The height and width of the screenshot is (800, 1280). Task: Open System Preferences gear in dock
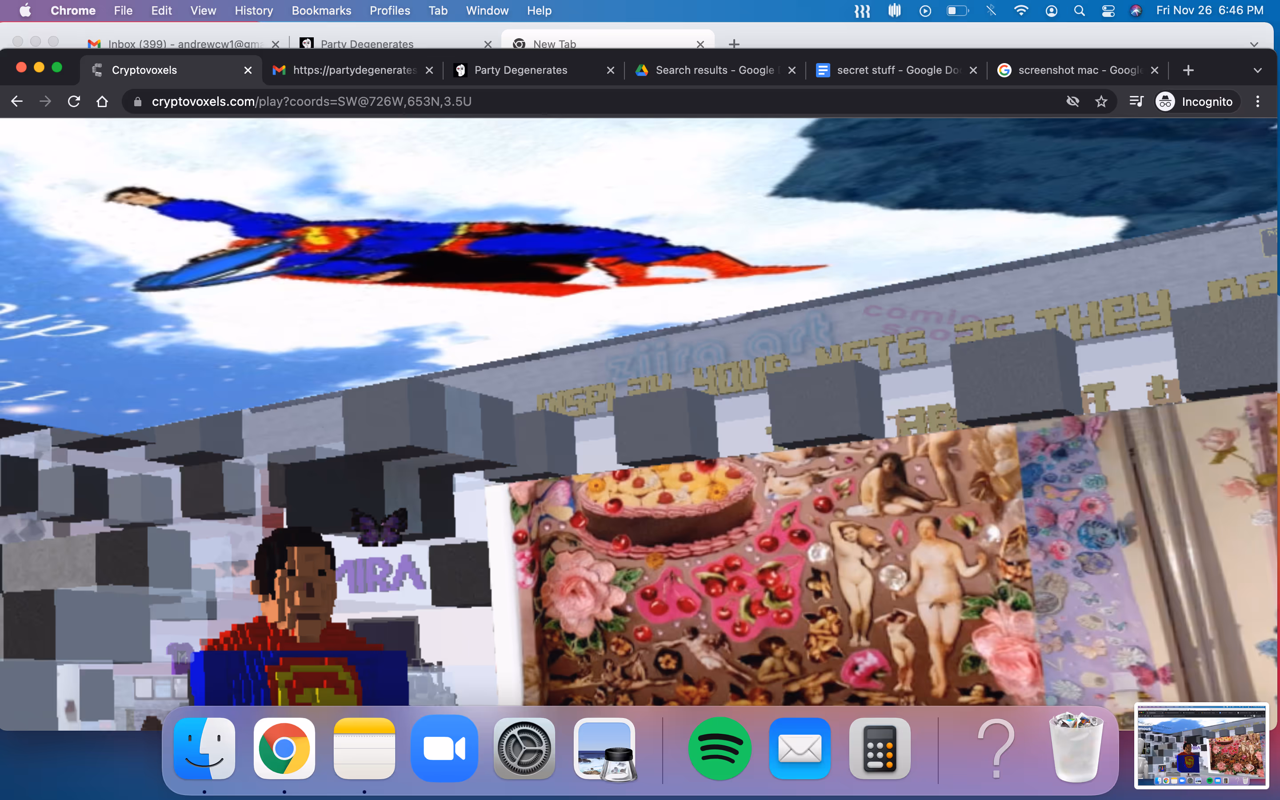coord(524,749)
